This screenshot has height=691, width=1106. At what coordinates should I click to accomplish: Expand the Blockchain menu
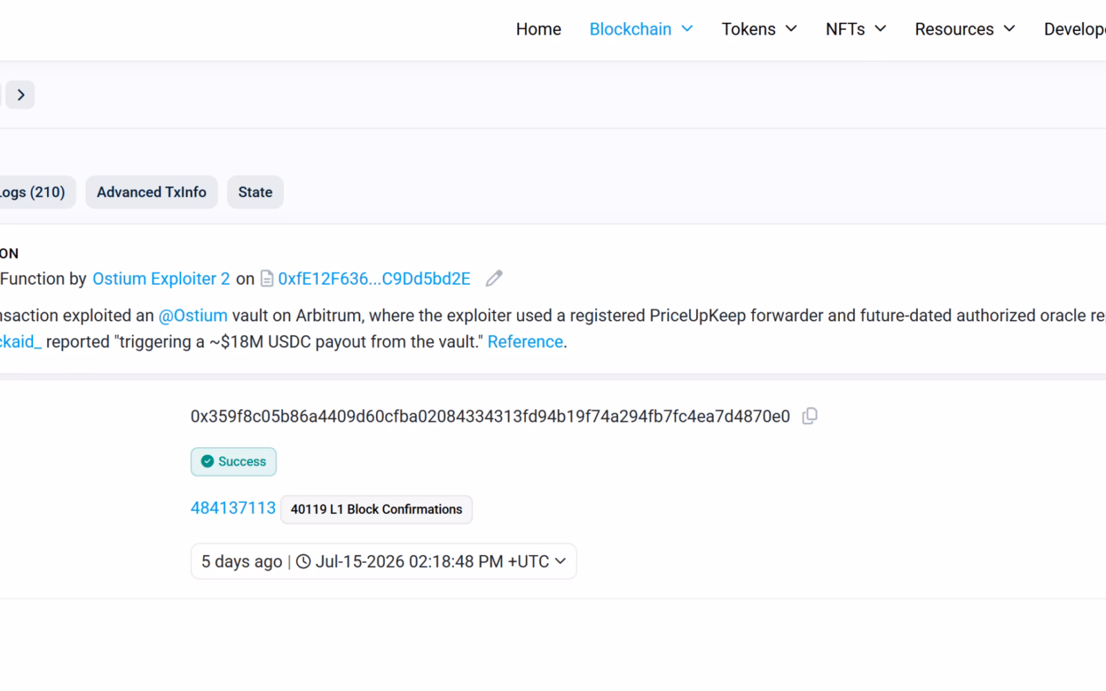pos(641,29)
